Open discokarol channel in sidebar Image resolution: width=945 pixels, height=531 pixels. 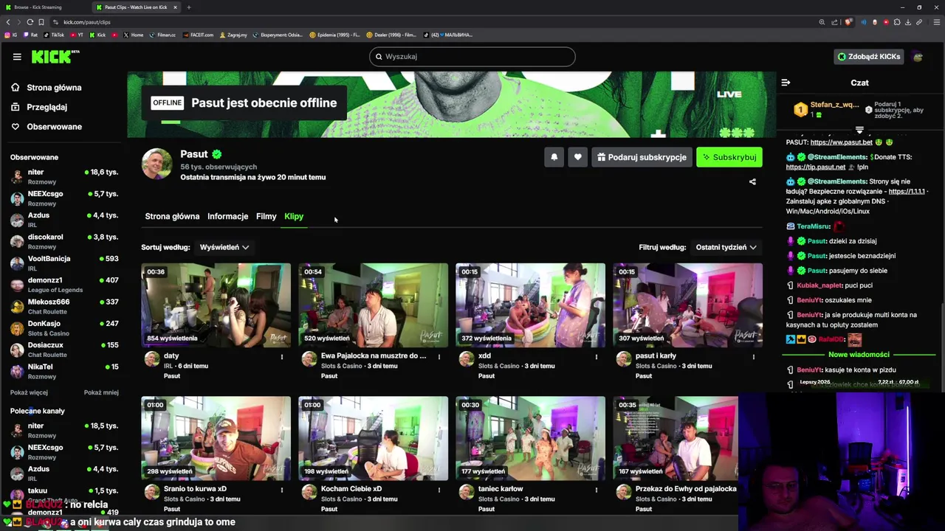(64, 241)
